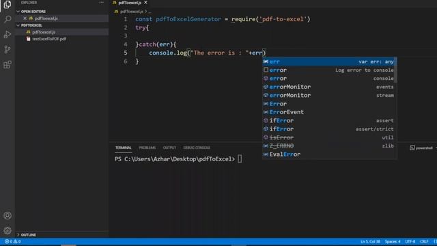Open Run and Debug view
The image size is (437, 246).
coord(8,34)
